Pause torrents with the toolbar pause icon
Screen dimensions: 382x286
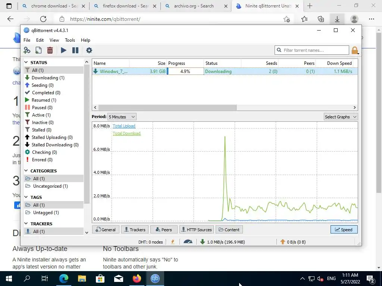pos(75,50)
